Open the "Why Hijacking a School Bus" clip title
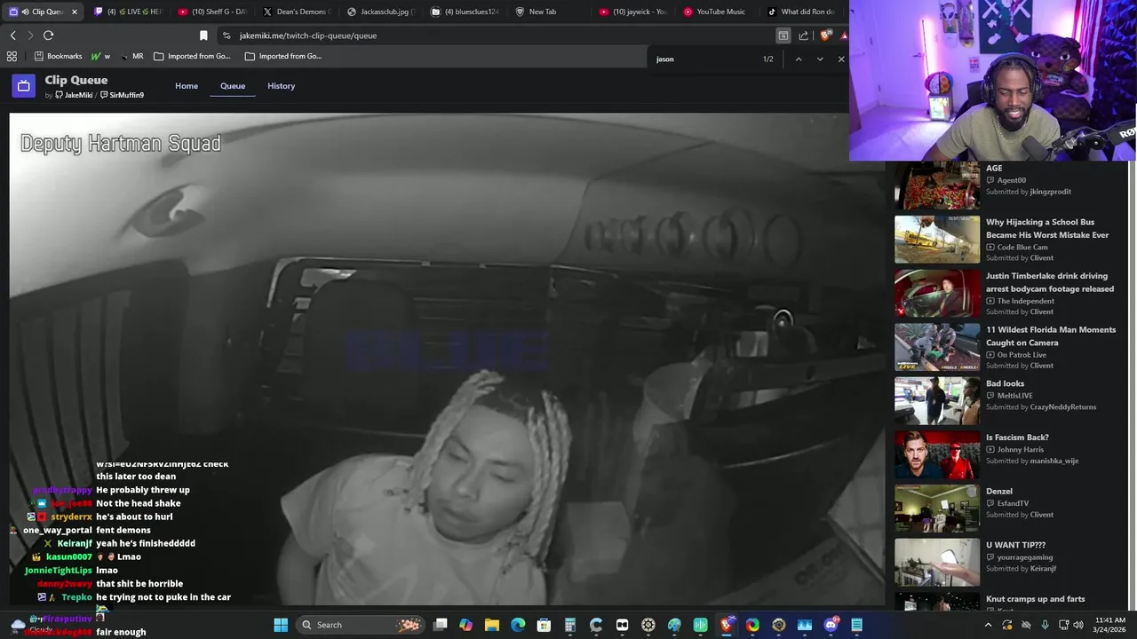 pyautogui.click(x=1047, y=229)
